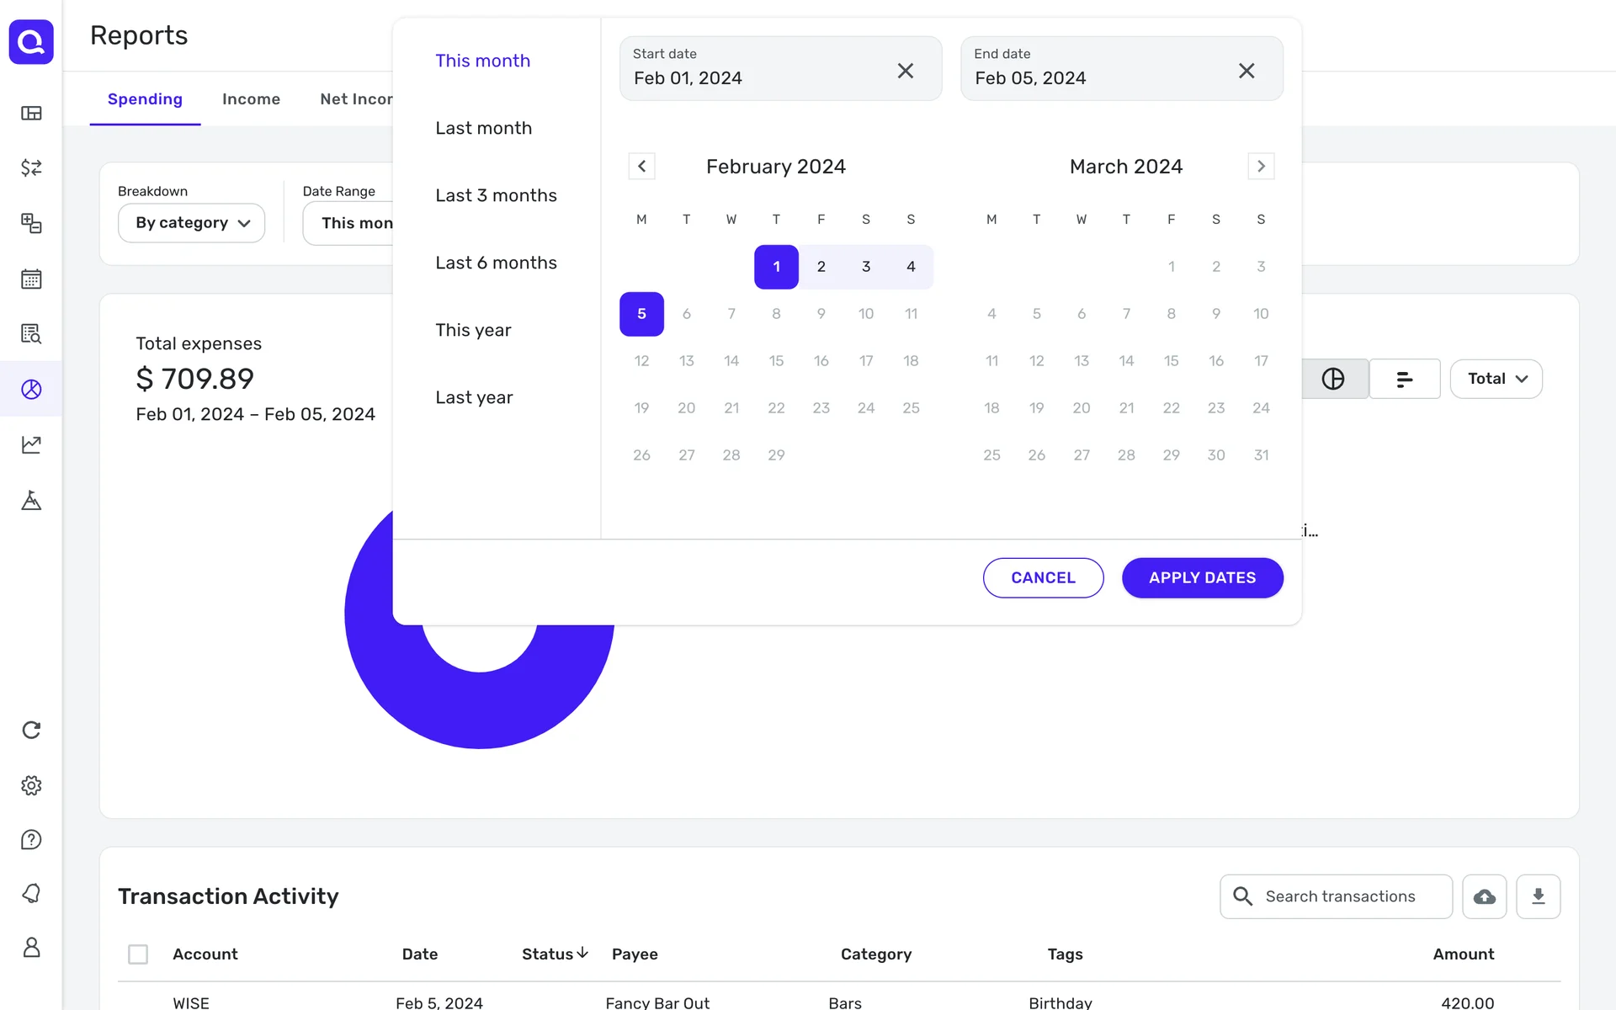Image resolution: width=1616 pixels, height=1010 pixels.
Task: Switch to bar chart view
Action: 1404,379
